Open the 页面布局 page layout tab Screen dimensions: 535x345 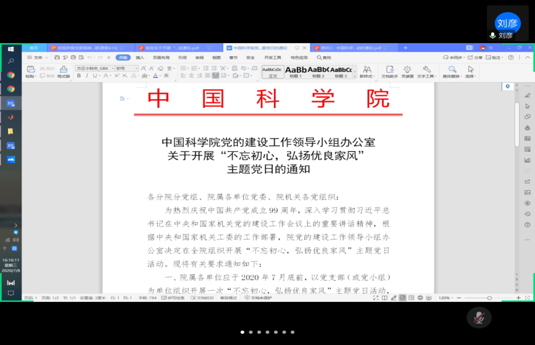(161, 57)
